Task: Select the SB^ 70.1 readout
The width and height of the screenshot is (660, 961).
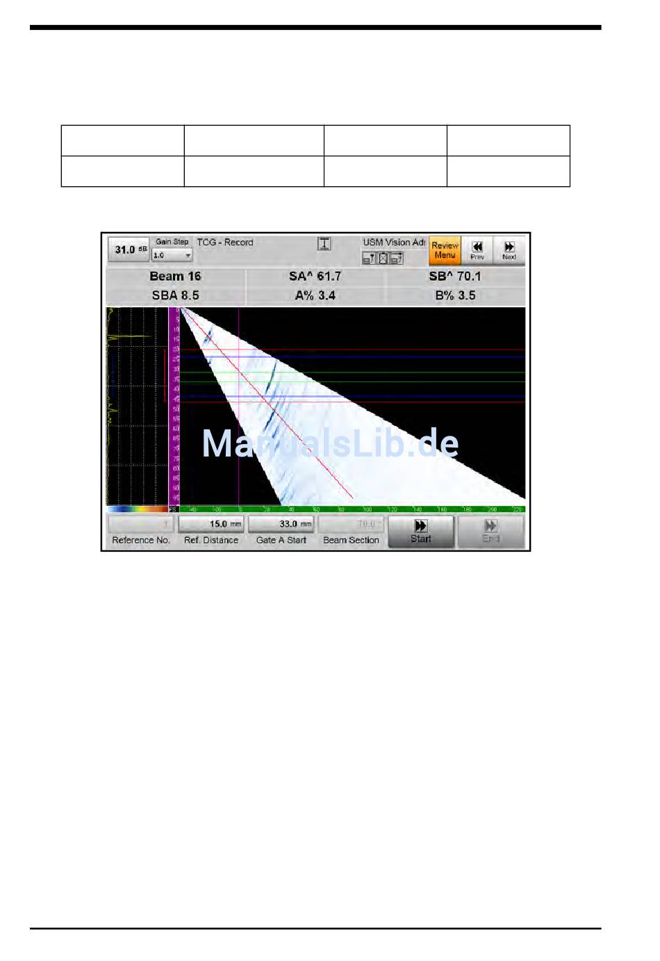Action: (x=455, y=277)
